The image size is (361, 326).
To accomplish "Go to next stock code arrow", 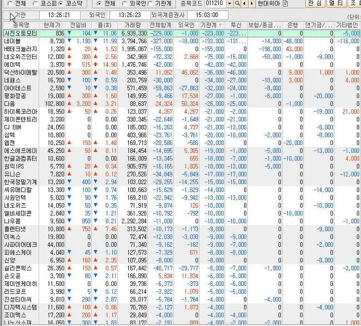I will click(x=252, y=4).
